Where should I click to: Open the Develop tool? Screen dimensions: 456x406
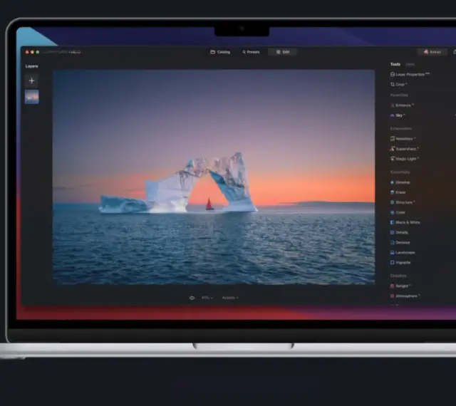400,182
